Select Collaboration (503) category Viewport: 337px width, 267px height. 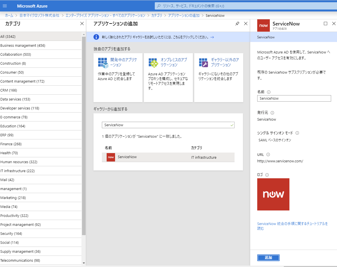coord(41,54)
